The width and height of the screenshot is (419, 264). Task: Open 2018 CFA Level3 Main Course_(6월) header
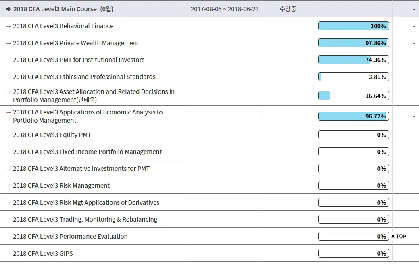tap(63, 9)
